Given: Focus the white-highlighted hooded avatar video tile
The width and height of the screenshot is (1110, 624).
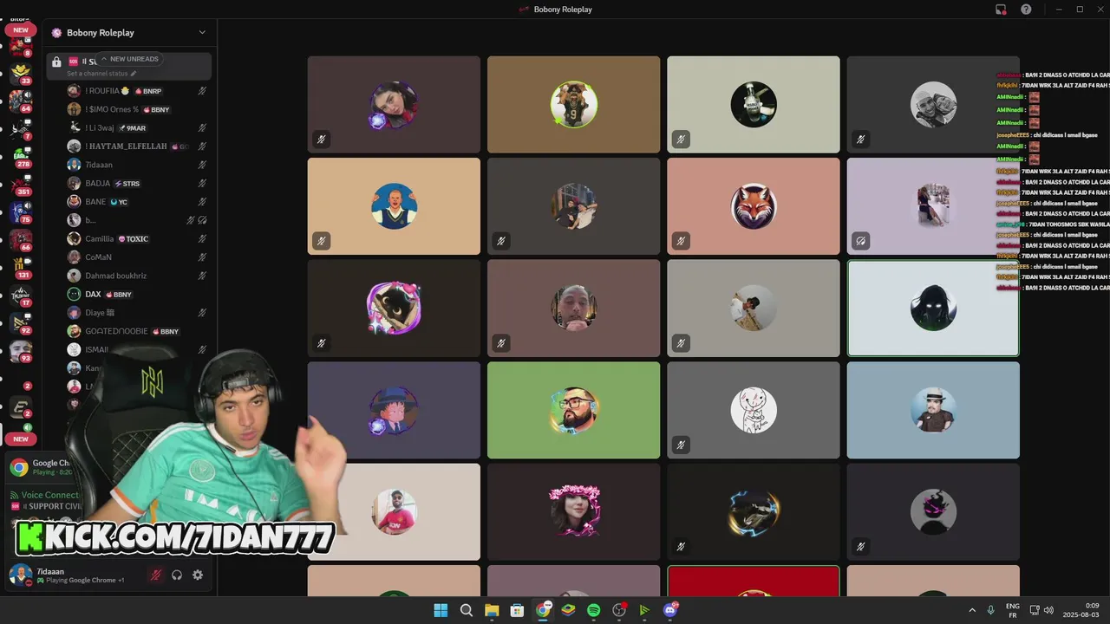Looking at the screenshot, I should (933, 308).
